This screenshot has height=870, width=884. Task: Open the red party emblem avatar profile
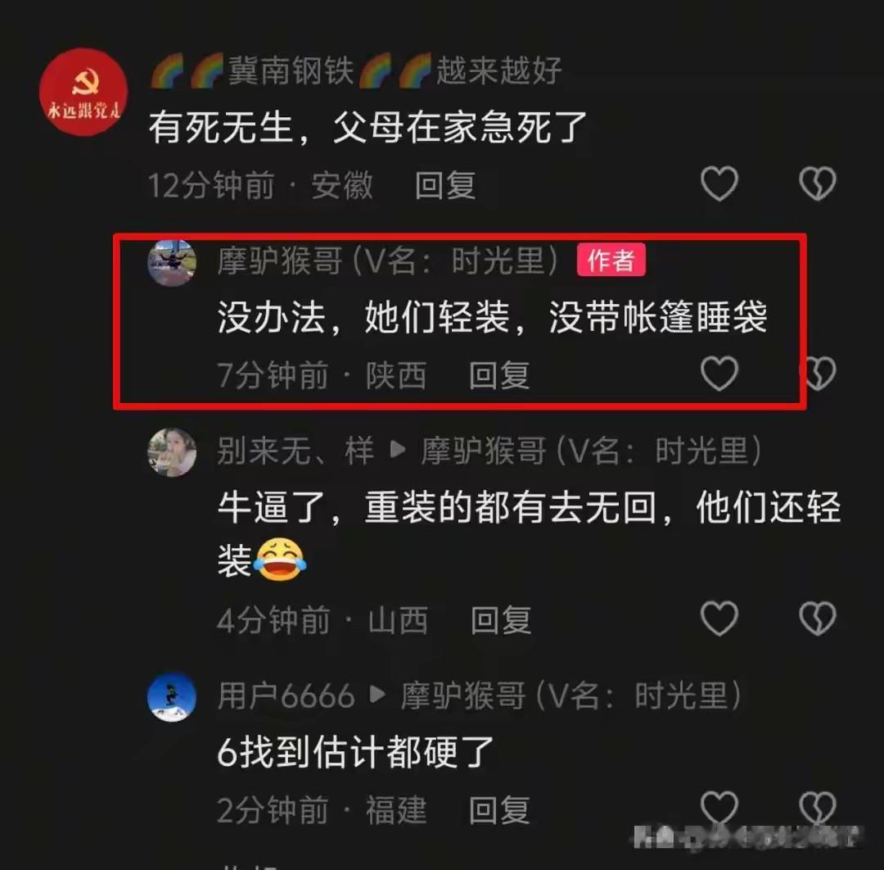click(83, 92)
